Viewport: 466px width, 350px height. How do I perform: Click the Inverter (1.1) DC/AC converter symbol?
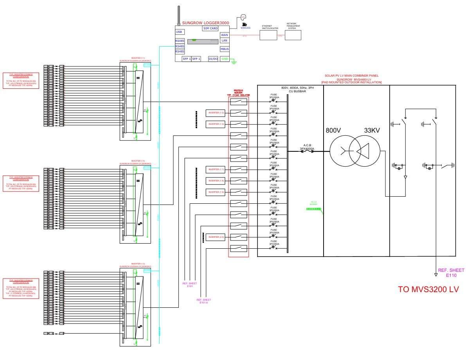[x=138, y=101]
